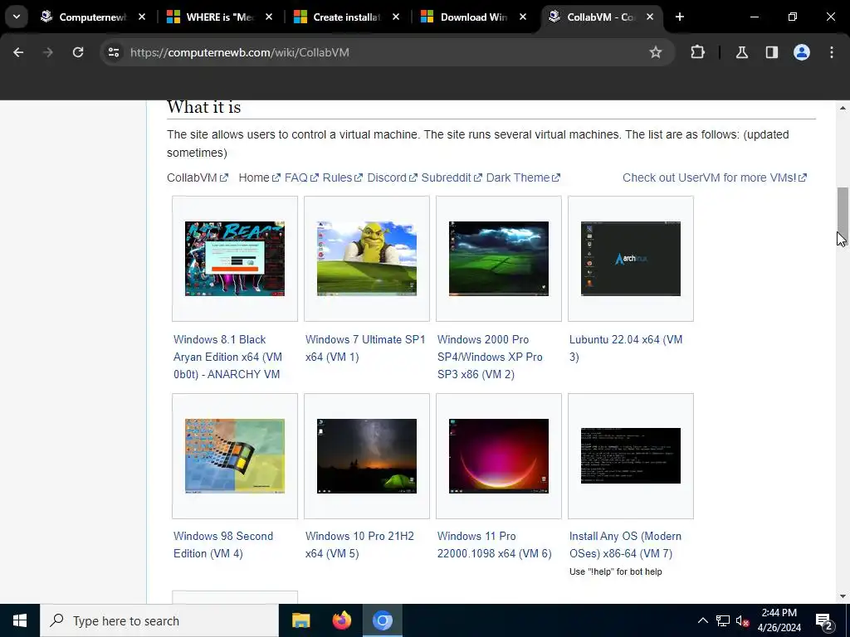Screen dimensions: 850x637
Task: Switch to the Create installation tab
Action: pos(346,17)
